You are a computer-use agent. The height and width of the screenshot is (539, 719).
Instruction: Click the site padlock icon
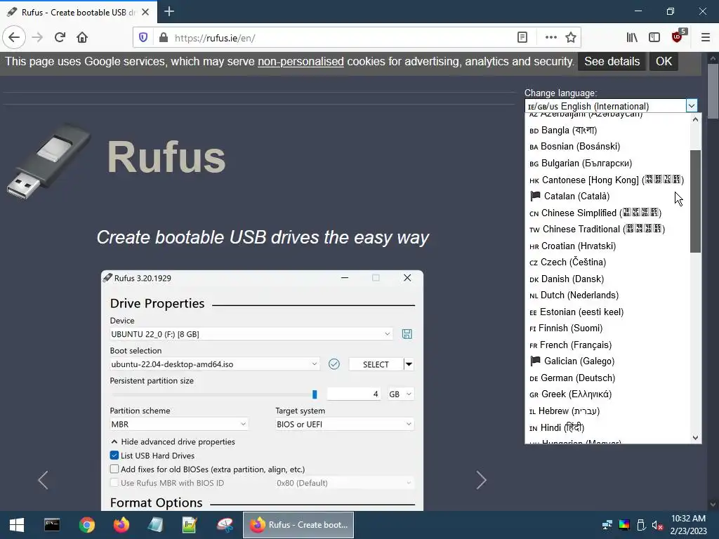pos(163,38)
